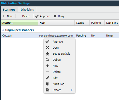Click the star icon for Set as Default
119x100 pixels.
tap(47, 54)
